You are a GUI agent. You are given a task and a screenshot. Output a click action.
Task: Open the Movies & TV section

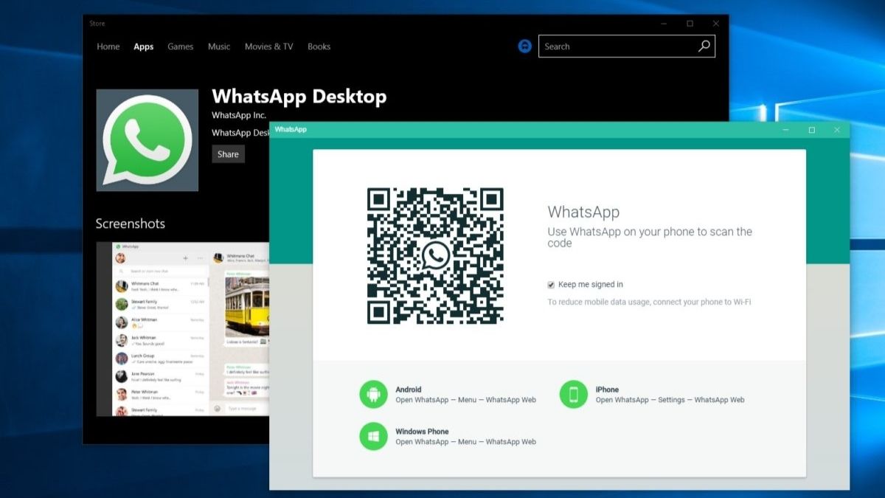(268, 46)
